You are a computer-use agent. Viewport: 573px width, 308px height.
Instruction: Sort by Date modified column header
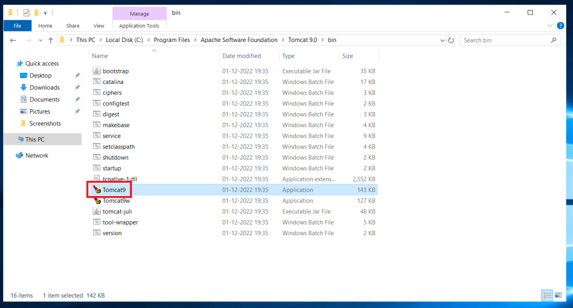coord(242,56)
